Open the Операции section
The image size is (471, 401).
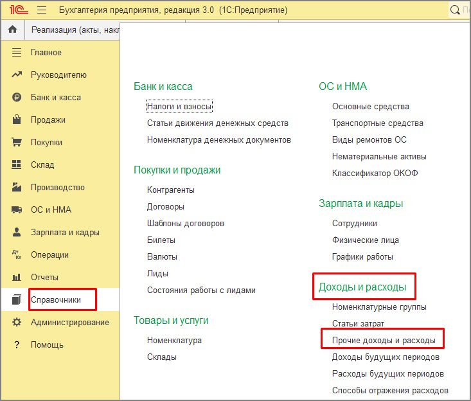[49, 254]
